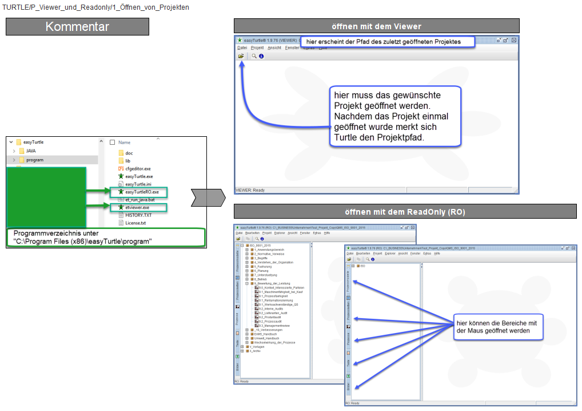
Task: Click lib folder icon in file list
Action: coord(121,161)
